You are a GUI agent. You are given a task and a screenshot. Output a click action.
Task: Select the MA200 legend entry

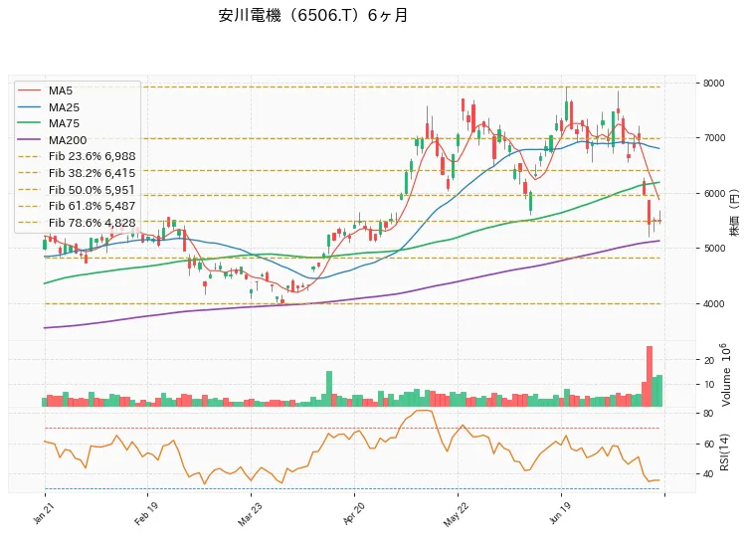click(52, 140)
